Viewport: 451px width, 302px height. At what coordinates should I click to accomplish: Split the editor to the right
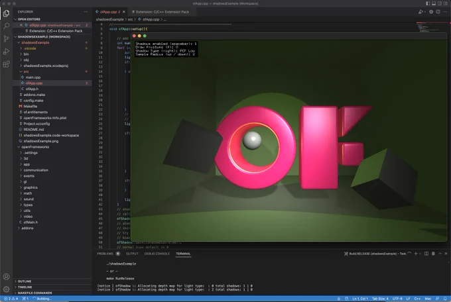tap(438, 12)
